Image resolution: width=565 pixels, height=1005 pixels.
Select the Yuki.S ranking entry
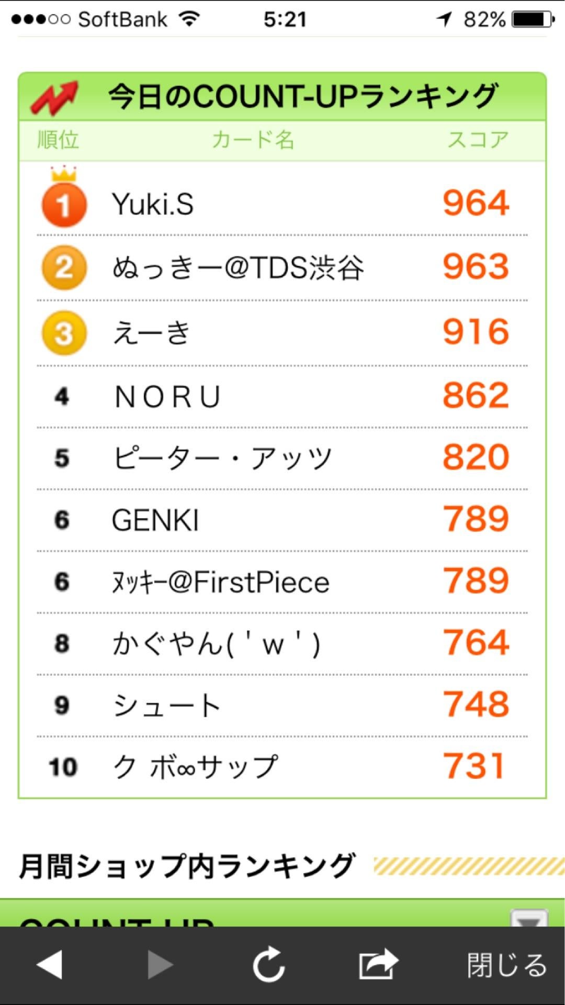click(153, 204)
